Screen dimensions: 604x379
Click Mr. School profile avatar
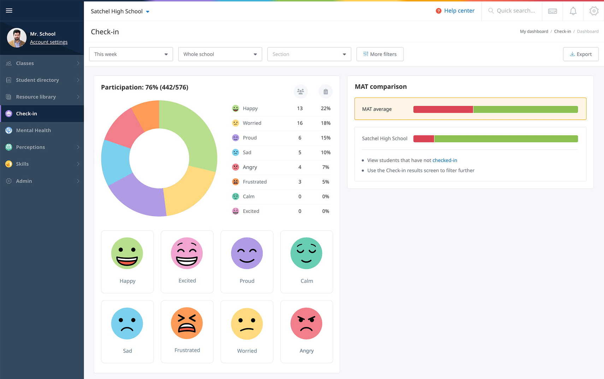17,38
